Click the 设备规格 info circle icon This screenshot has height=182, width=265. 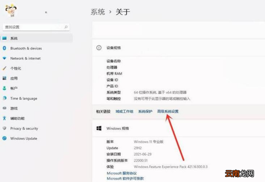[99, 48]
